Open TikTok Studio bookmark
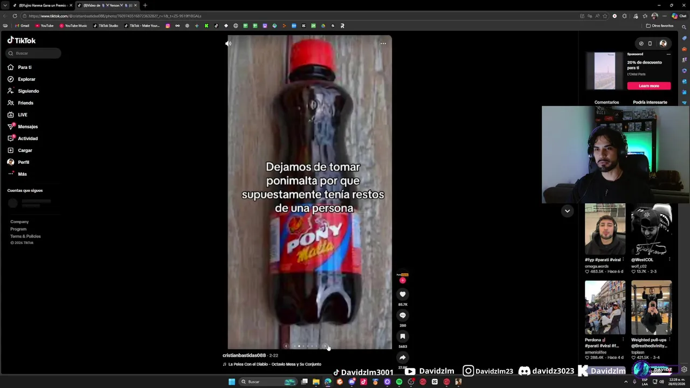This screenshot has width=690, height=388. [x=106, y=26]
